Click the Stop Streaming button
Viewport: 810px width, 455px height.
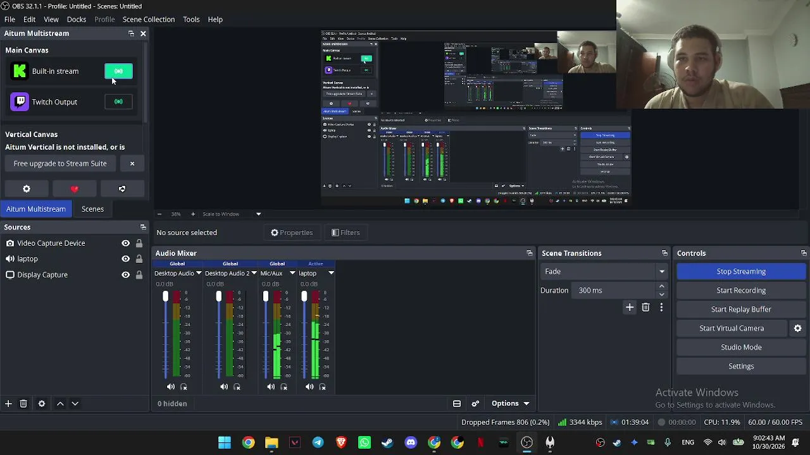point(741,272)
